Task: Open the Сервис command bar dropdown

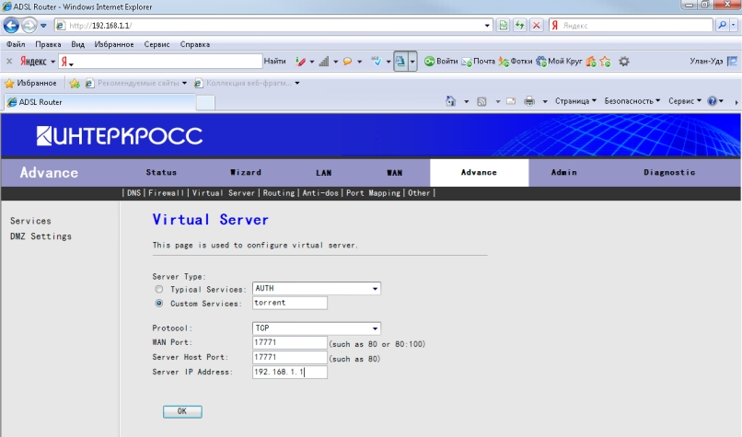Action: pos(685,101)
